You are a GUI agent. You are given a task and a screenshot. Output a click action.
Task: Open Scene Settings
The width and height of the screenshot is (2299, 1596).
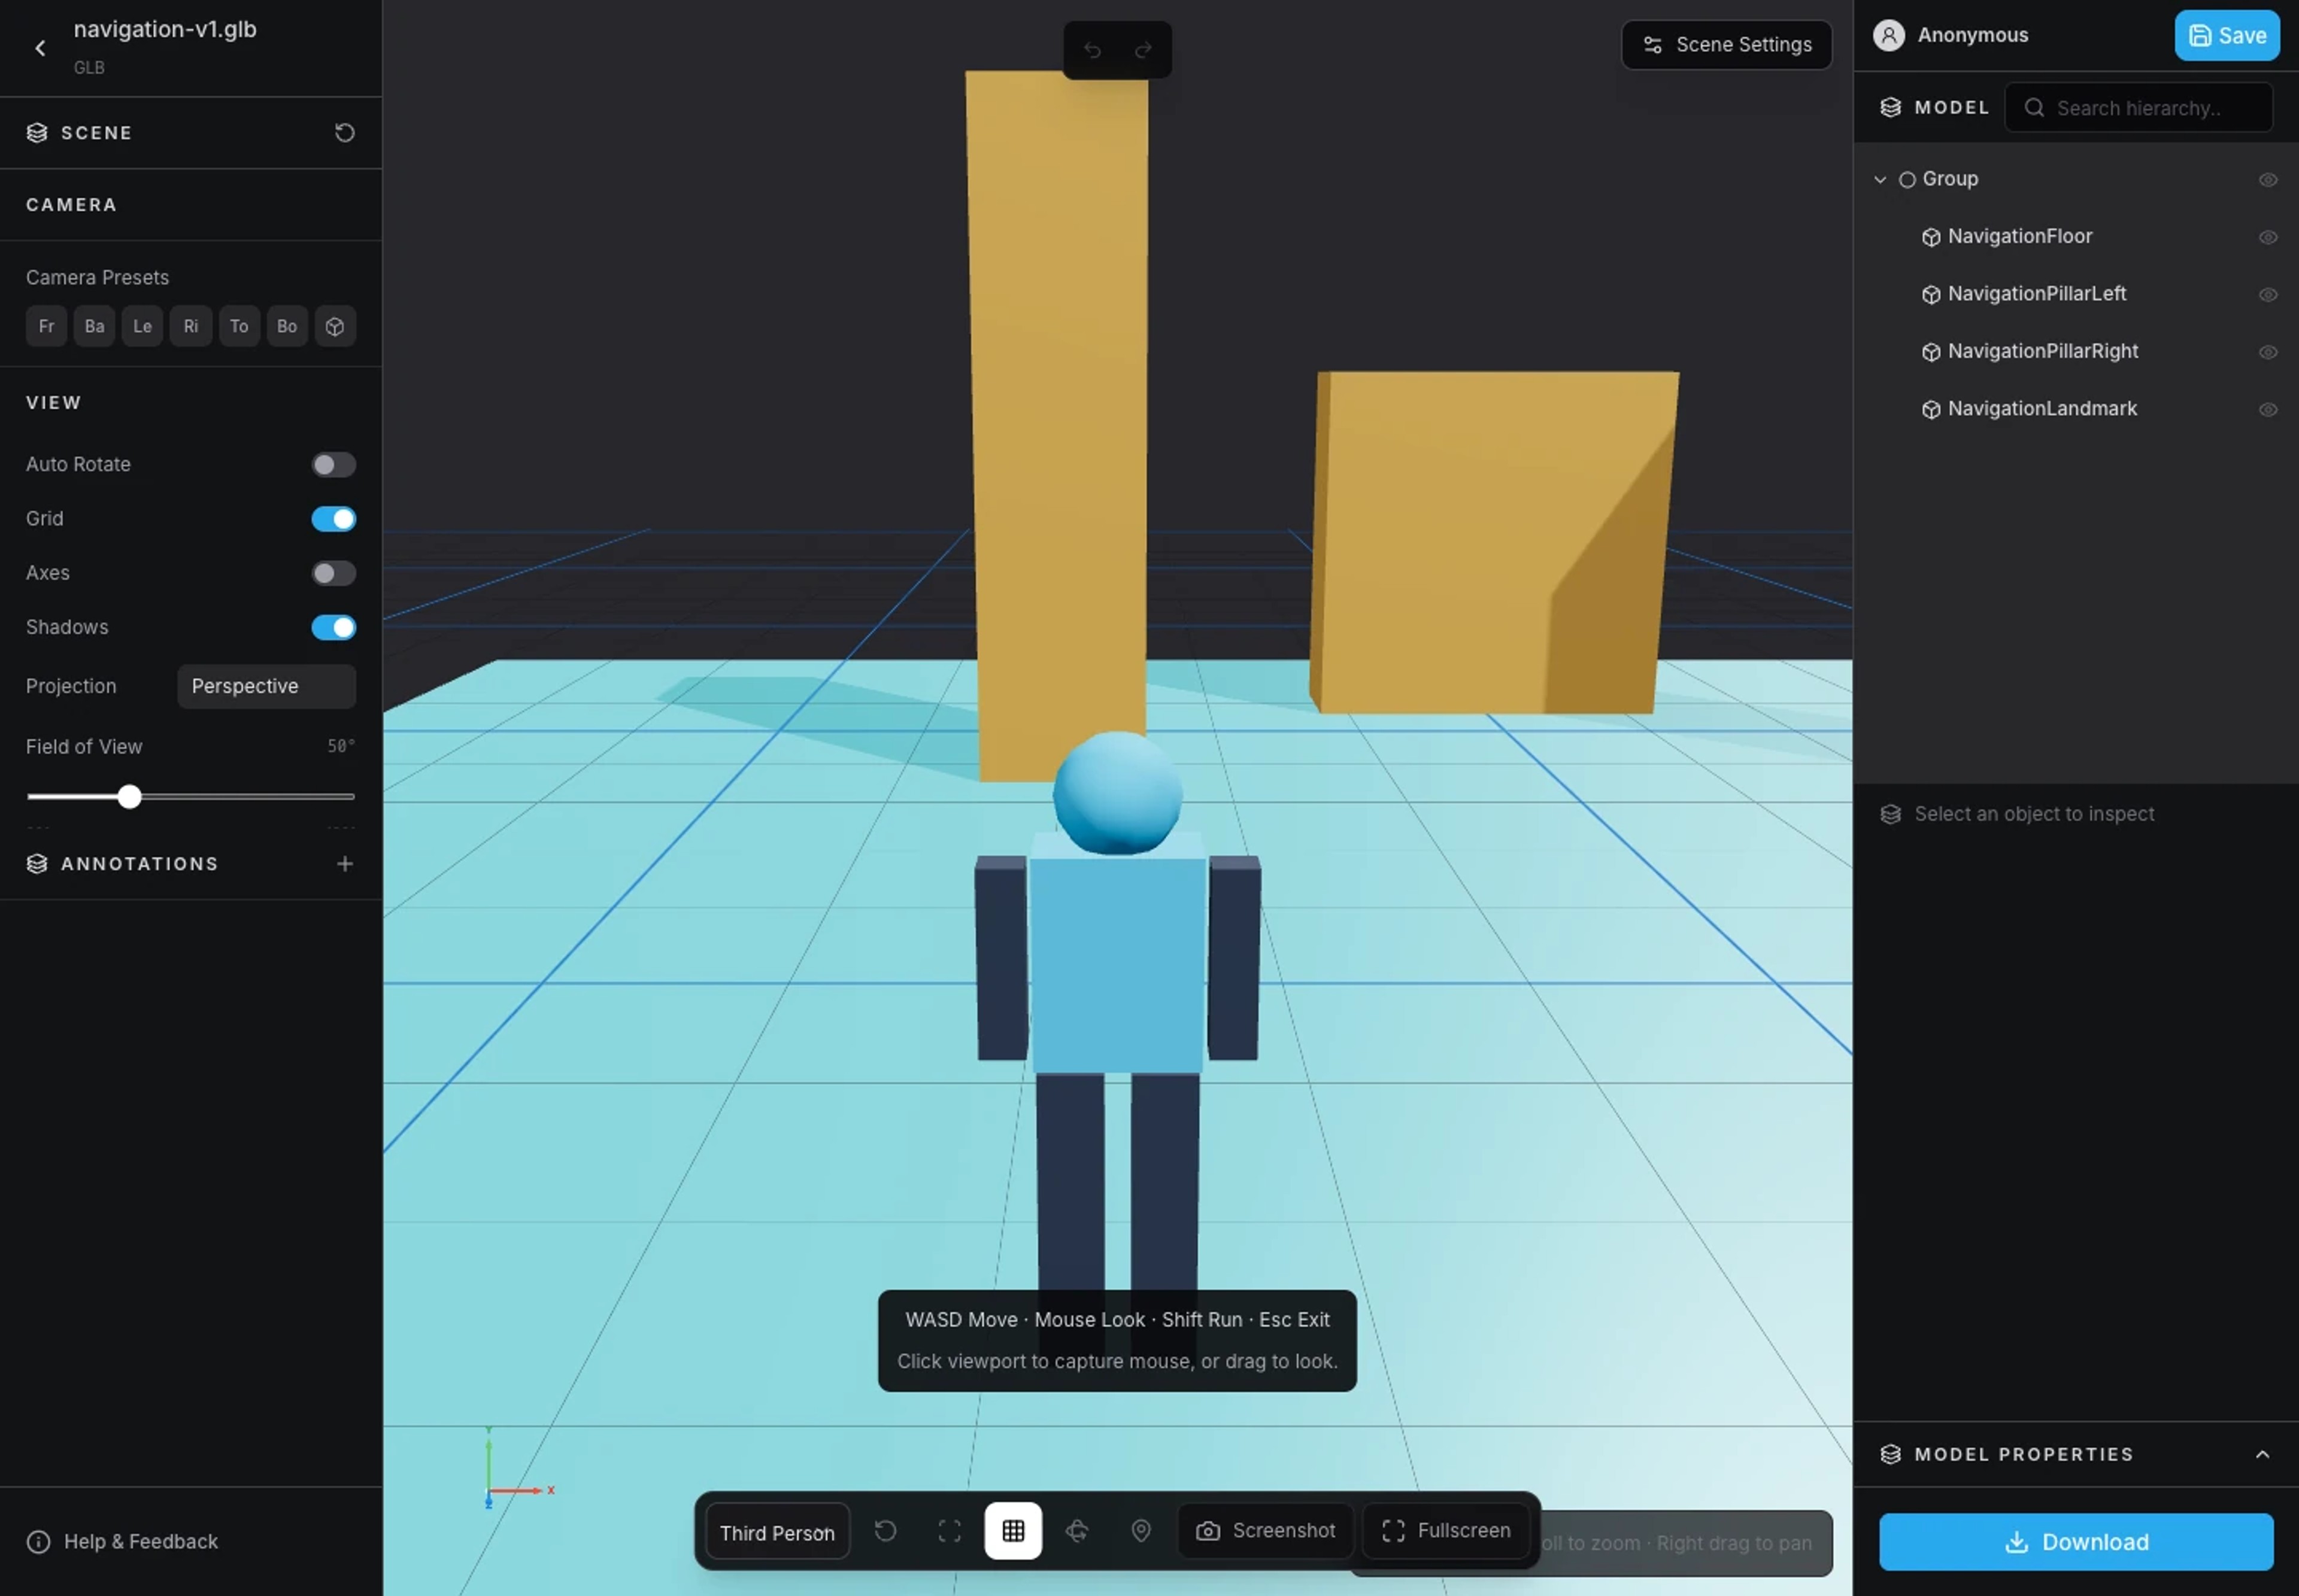(1726, 45)
